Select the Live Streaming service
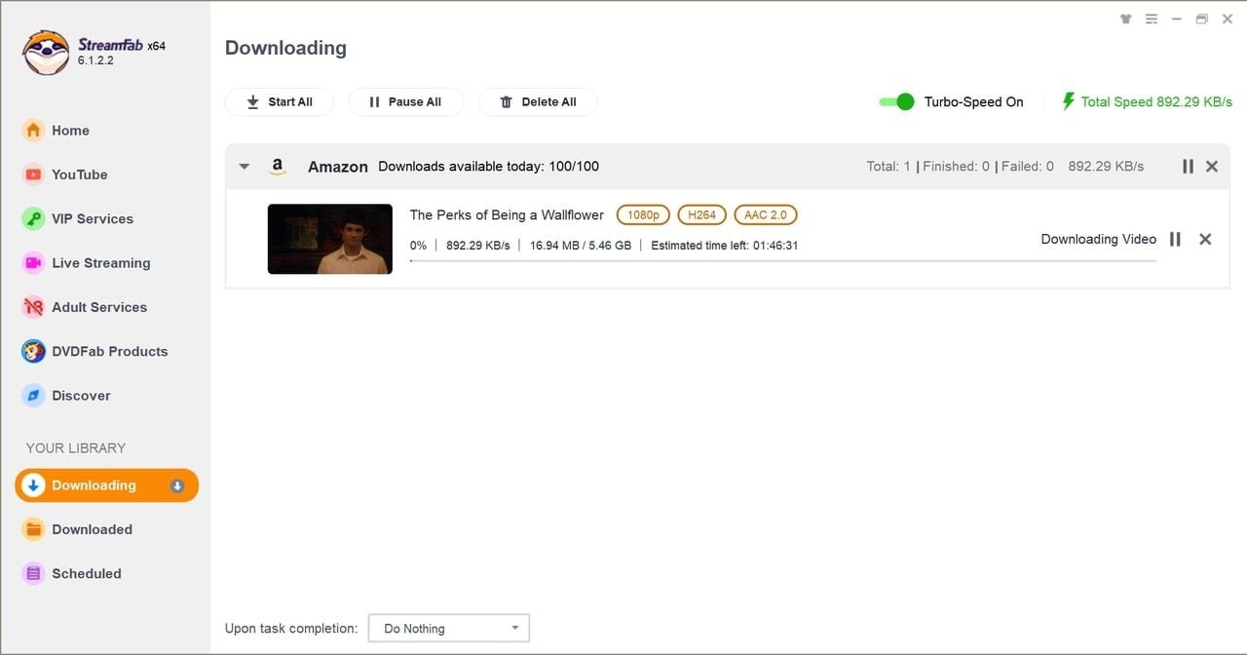 [x=100, y=262]
